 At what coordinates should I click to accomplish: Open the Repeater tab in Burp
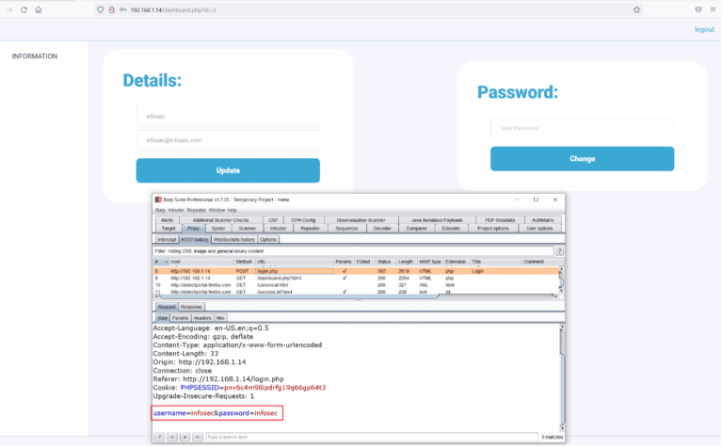click(x=310, y=228)
